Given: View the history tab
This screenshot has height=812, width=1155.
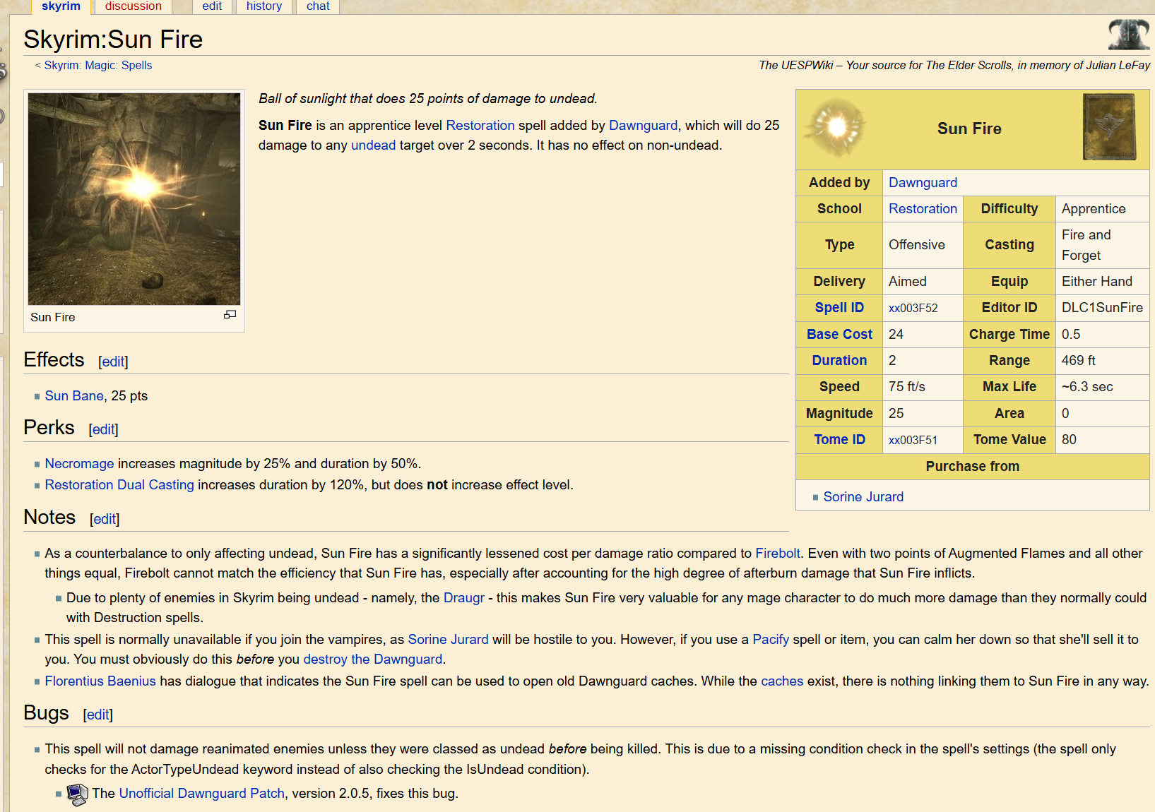Looking at the screenshot, I should [264, 6].
